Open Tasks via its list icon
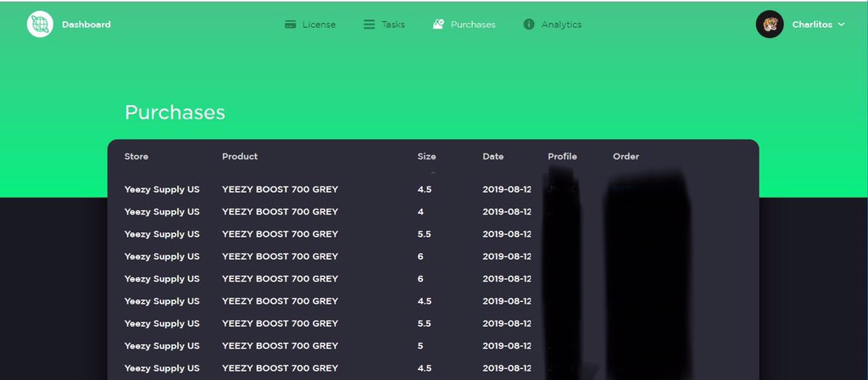This screenshot has width=868, height=380. point(369,25)
